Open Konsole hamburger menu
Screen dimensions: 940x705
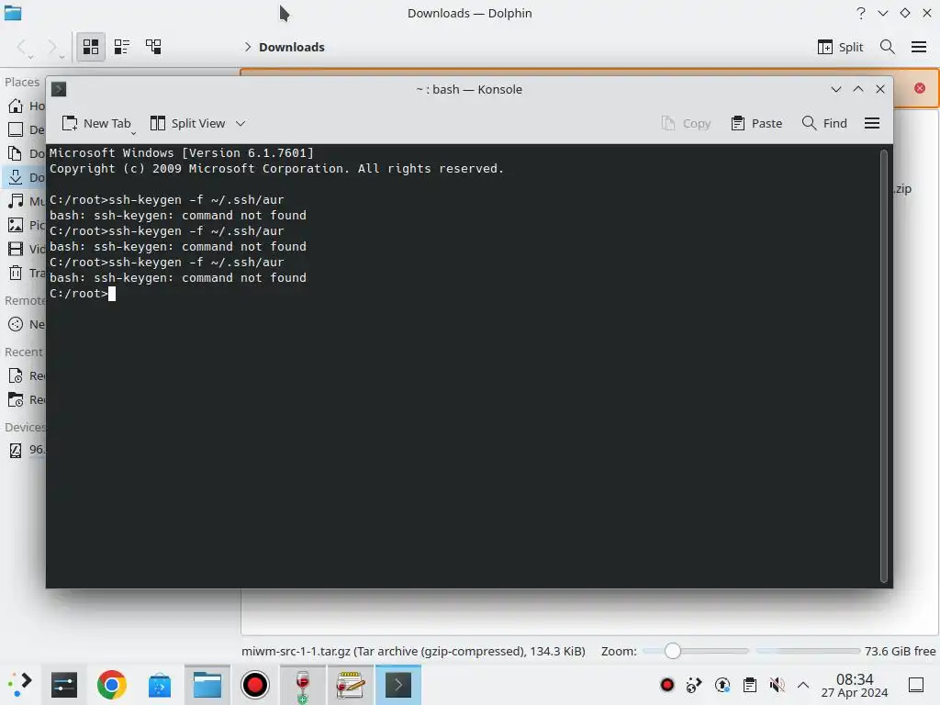pos(872,124)
